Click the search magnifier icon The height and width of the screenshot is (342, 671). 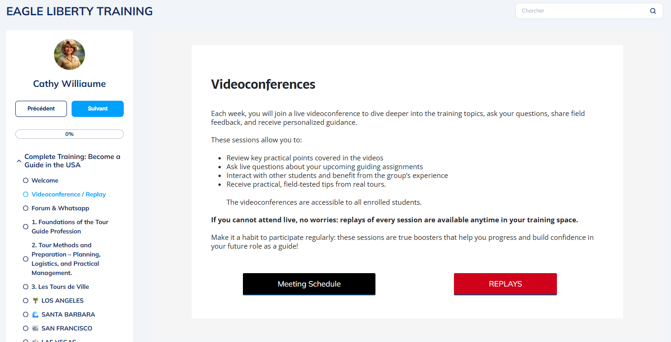click(x=653, y=11)
